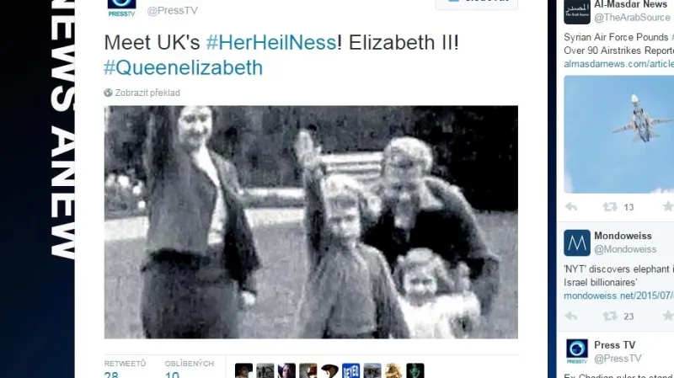Click the blue SEYED retweeter avatar
The height and width of the screenshot is (378, 674).
350,370
